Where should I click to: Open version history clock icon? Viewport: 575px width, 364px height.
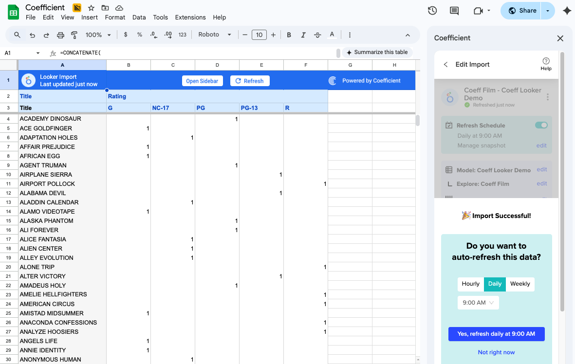click(x=432, y=11)
